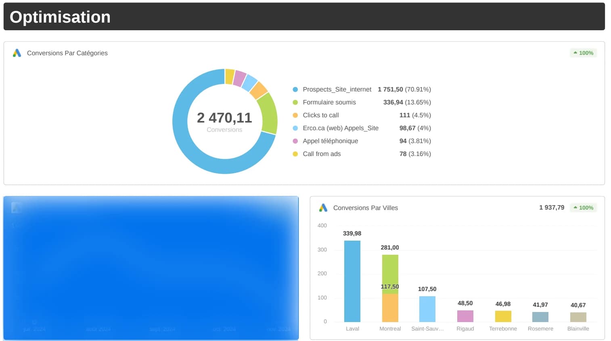Click the orange portion of Montreal bar
Screen dimensions: 611x341
coord(390,308)
